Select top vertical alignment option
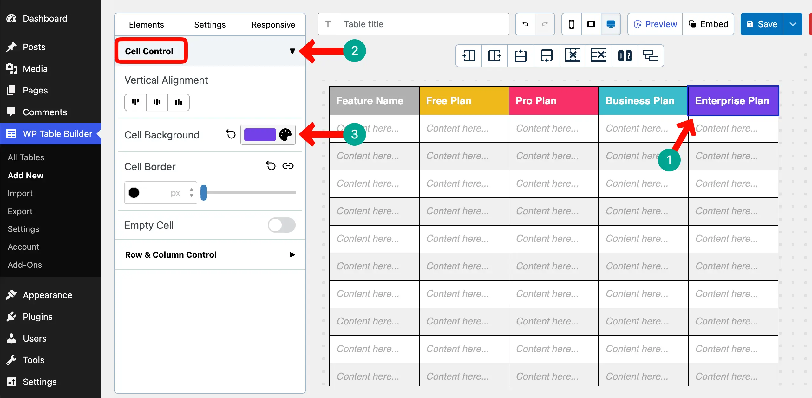The width and height of the screenshot is (812, 398). coord(136,102)
